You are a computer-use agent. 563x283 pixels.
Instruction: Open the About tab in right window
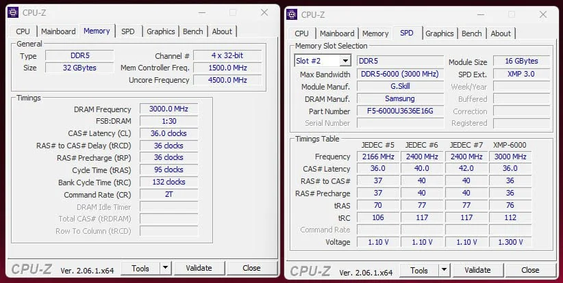[501, 33]
